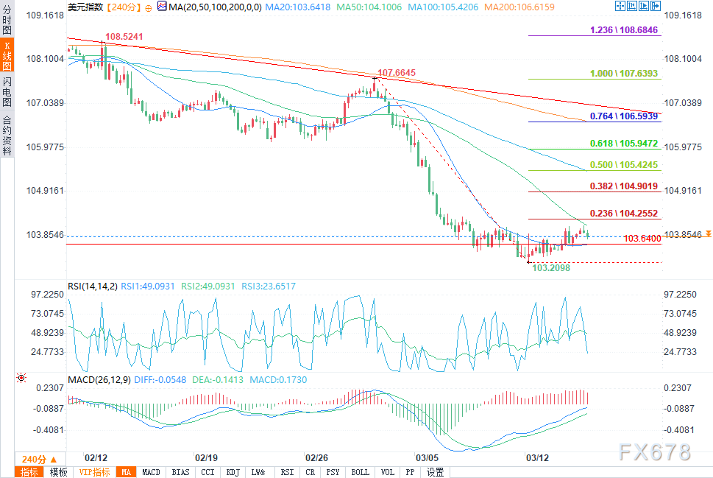Switch to the 分时图 side tab

point(7,18)
